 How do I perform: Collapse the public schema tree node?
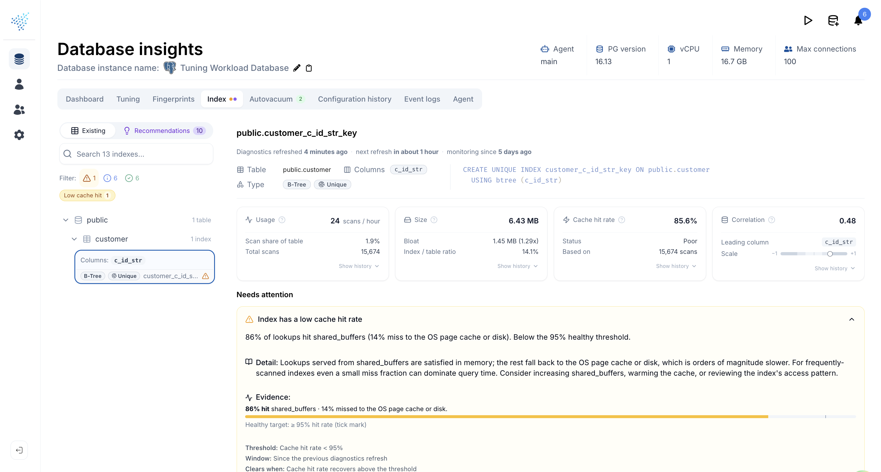(66, 220)
